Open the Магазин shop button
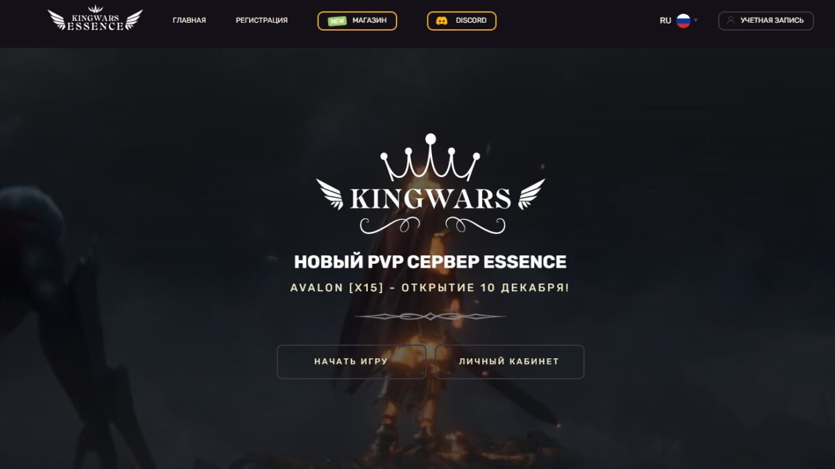Image resolution: width=835 pixels, height=469 pixels. point(357,21)
